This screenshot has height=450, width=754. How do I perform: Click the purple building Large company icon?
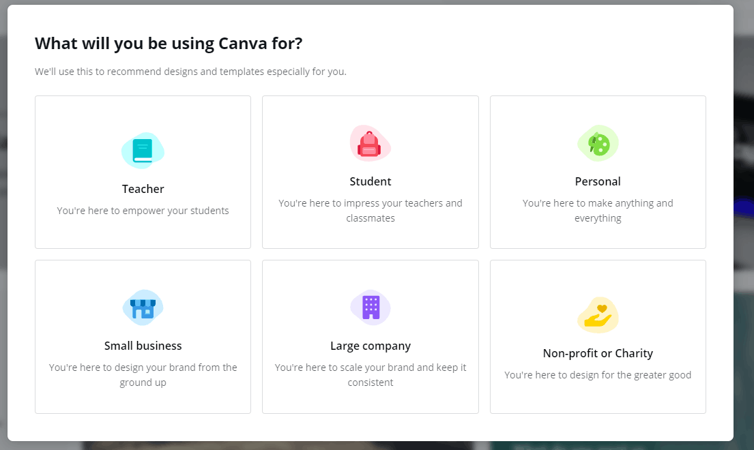coord(371,307)
